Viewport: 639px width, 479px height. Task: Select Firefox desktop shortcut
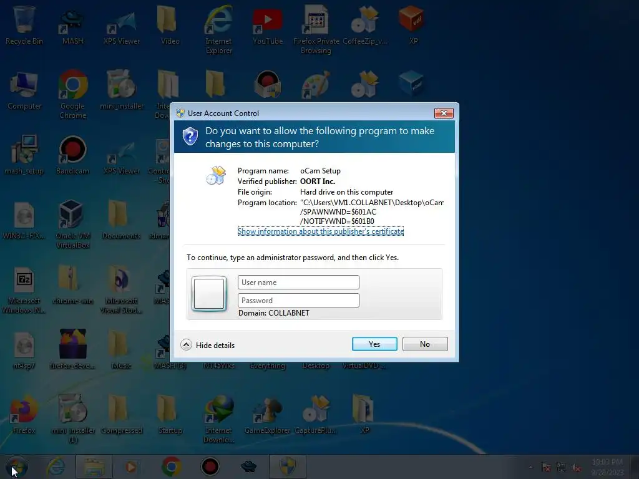point(24,414)
